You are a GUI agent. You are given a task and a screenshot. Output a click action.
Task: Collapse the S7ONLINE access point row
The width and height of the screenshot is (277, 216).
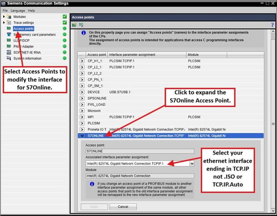82,136
